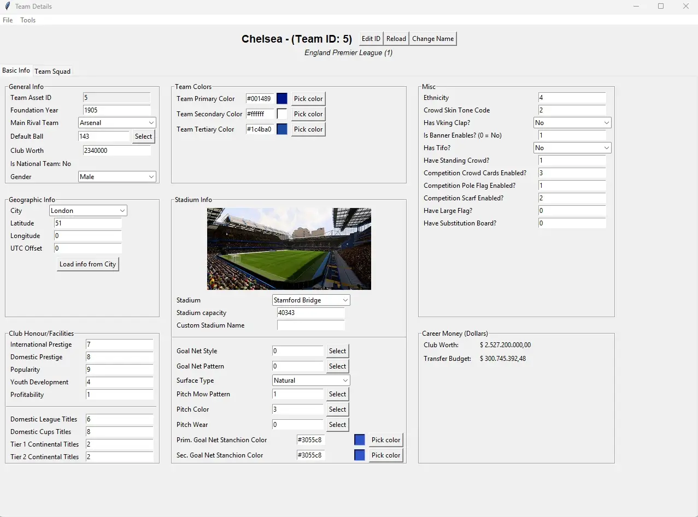Click the Sec. Goal Net Stanchion color swatch
Image resolution: width=698 pixels, height=517 pixels.
tap(360, 455)
